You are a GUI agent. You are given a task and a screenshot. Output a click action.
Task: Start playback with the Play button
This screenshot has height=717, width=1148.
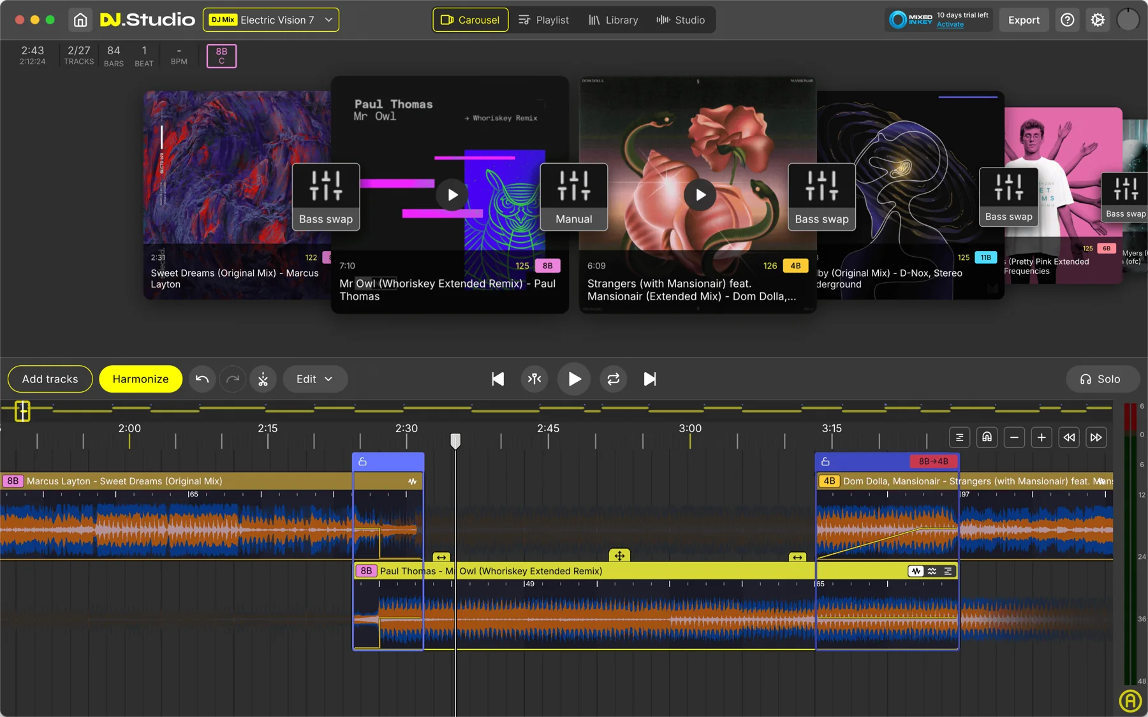(x=574, y=379)
